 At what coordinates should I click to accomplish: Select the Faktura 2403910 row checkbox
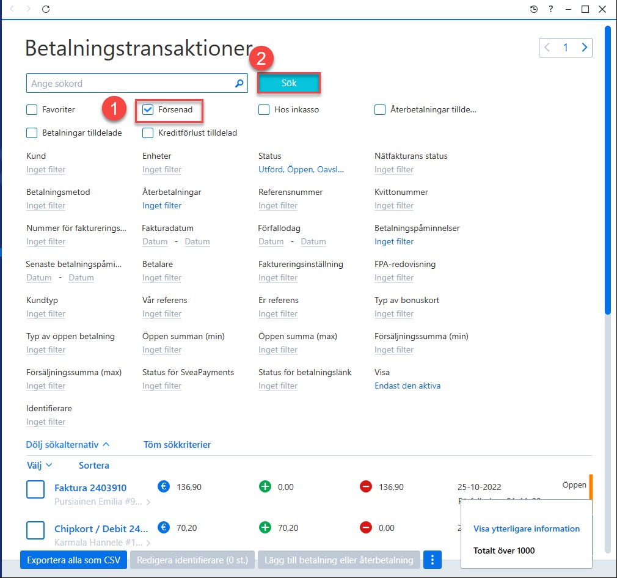pos(35,489)
